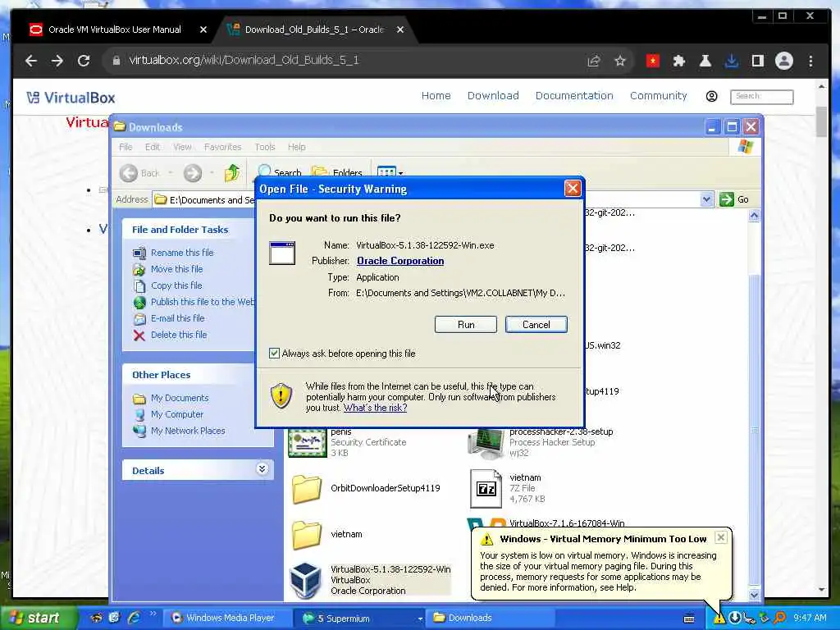The width and height of the screenshot is (840, 630).
Task: Bookmark this page with star icon
Action: click(620, 61)
